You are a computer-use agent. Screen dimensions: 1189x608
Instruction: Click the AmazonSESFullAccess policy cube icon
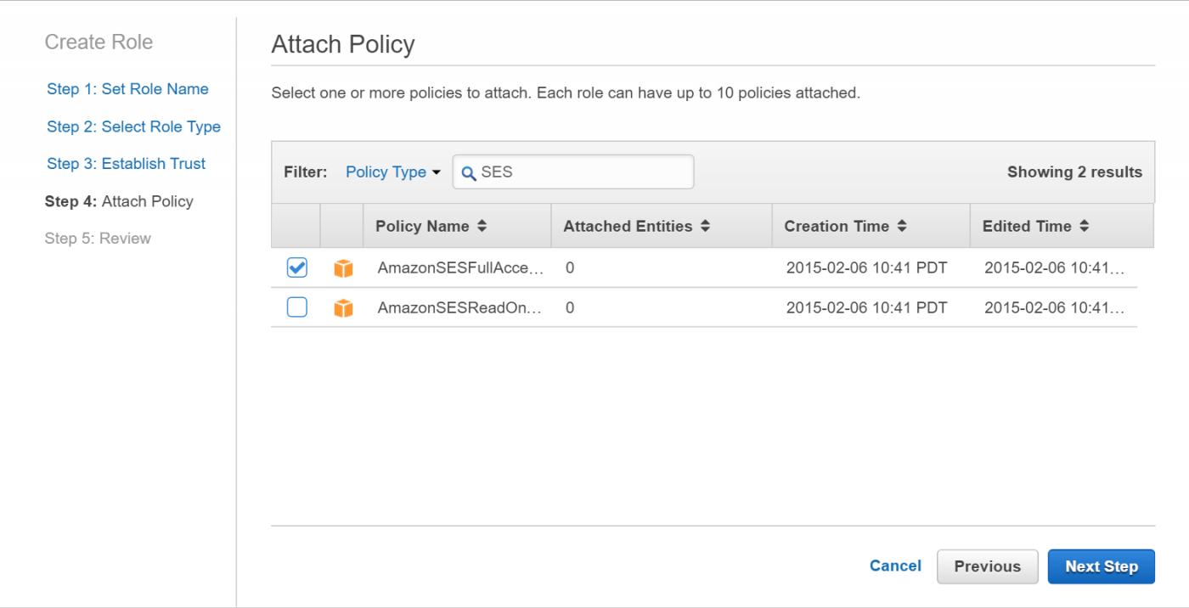(343, 268)
